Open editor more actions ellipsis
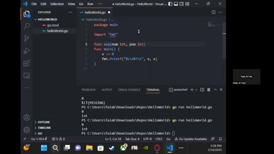The width and height of the screenshot is (274, 154). point(220,12)
